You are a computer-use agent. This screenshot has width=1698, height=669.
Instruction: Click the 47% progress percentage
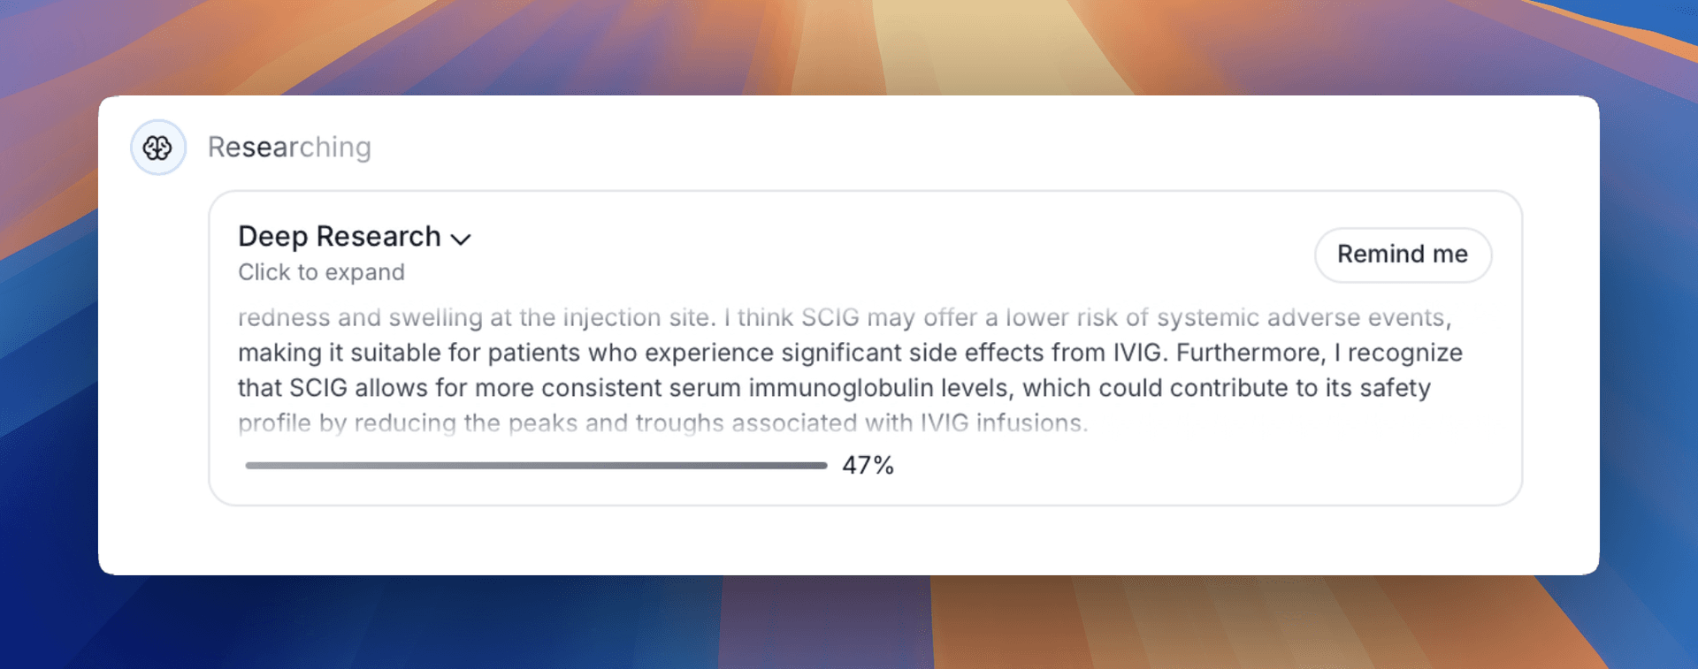click(x=868, y=465)
